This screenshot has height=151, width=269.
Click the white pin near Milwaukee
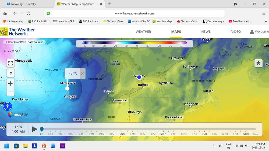pos(67,88)
